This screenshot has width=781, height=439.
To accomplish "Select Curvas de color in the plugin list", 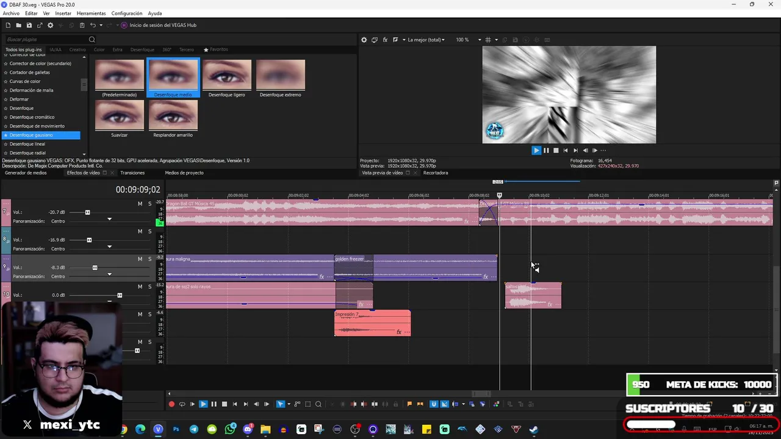I will (x=25, y=81).
